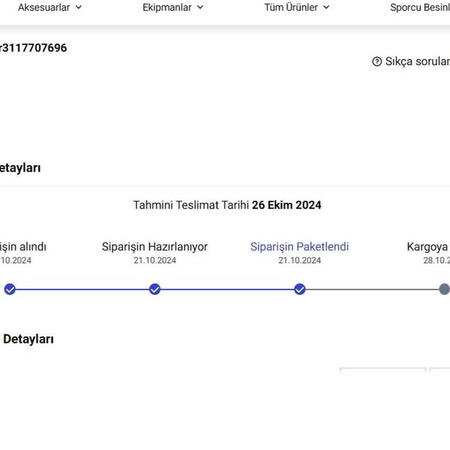Expand the Tüm Ürünler chevron arrow
450x450 pixels.
point(326,8)
